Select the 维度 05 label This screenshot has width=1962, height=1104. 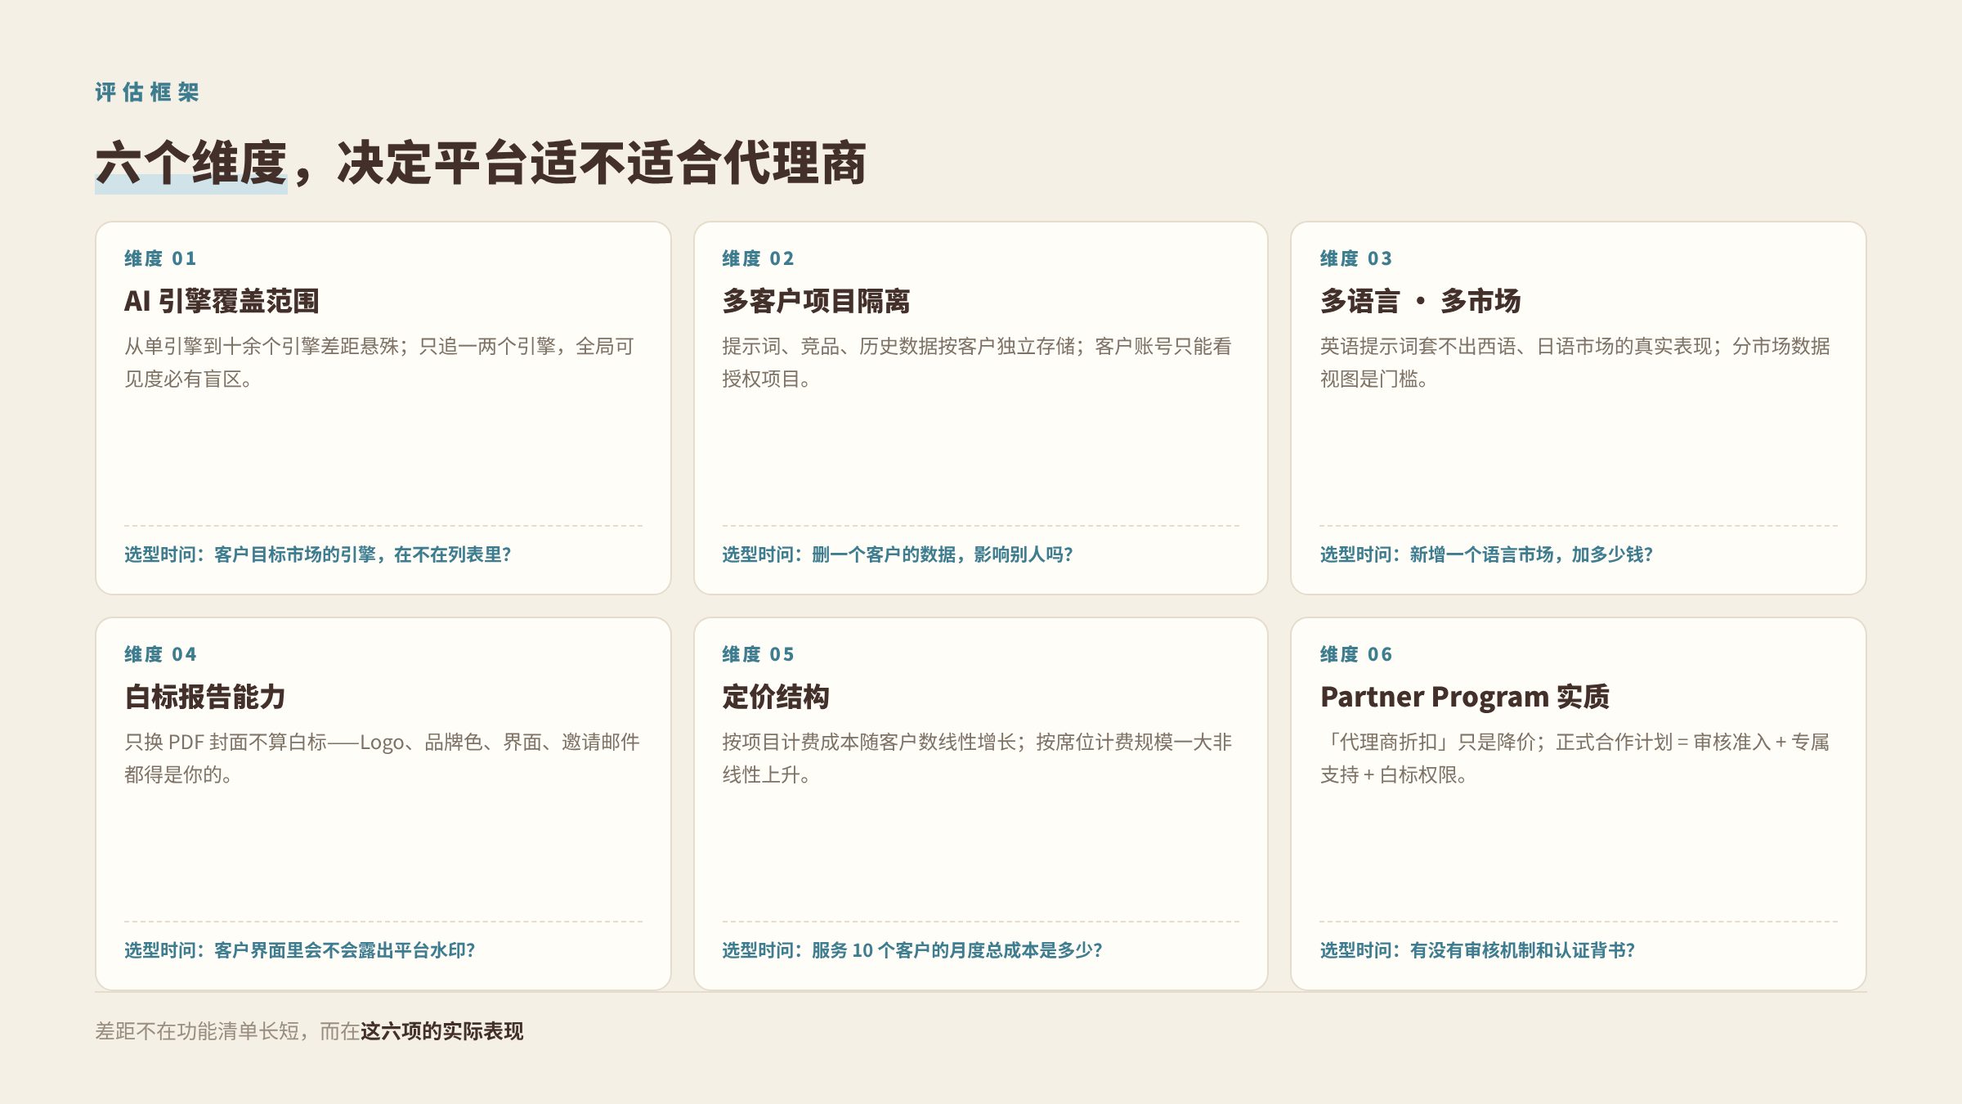(759, 654)
